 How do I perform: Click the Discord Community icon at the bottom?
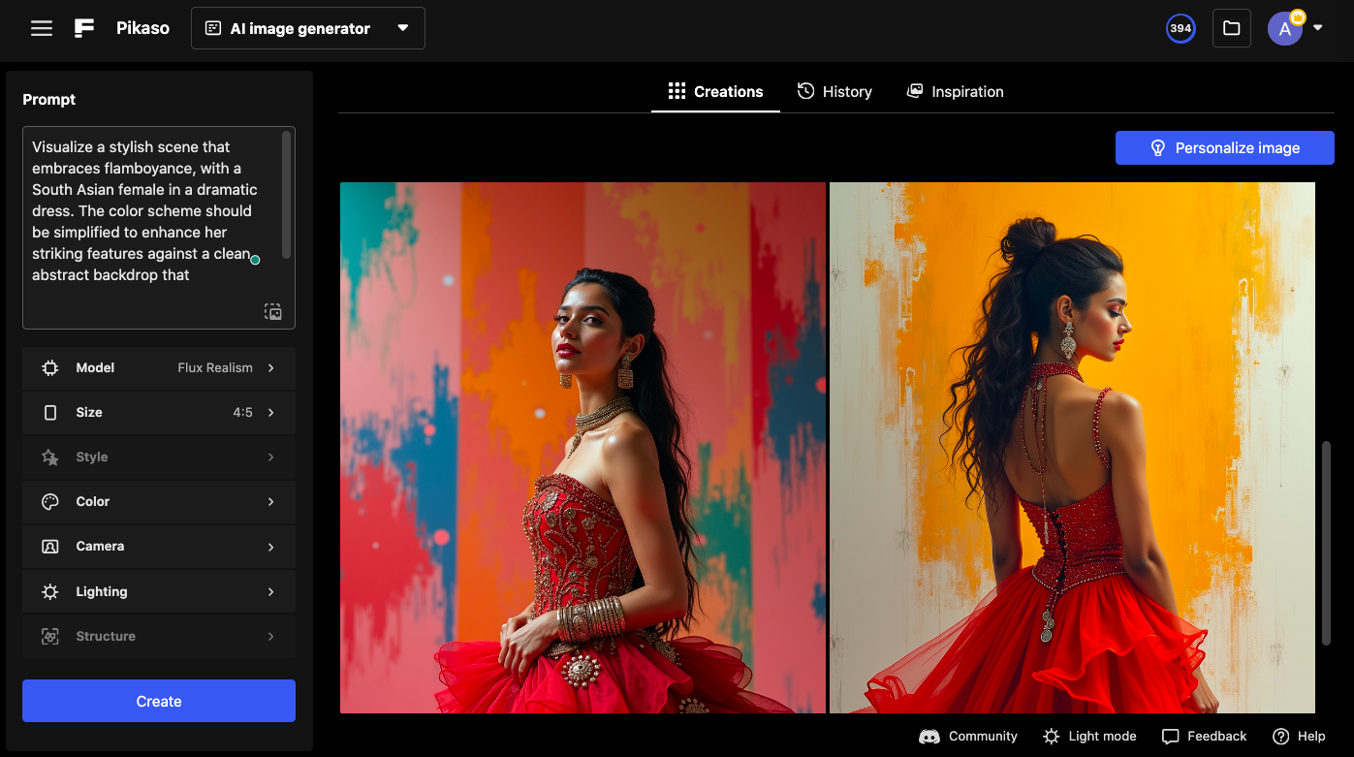929,736
